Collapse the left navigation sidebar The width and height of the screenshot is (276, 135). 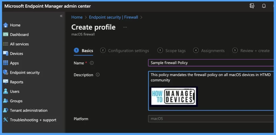[61, 16]
